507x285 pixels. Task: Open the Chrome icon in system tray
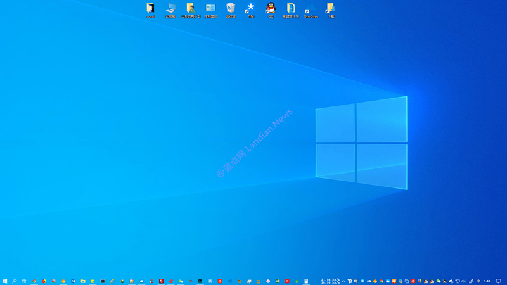point(382,281)
